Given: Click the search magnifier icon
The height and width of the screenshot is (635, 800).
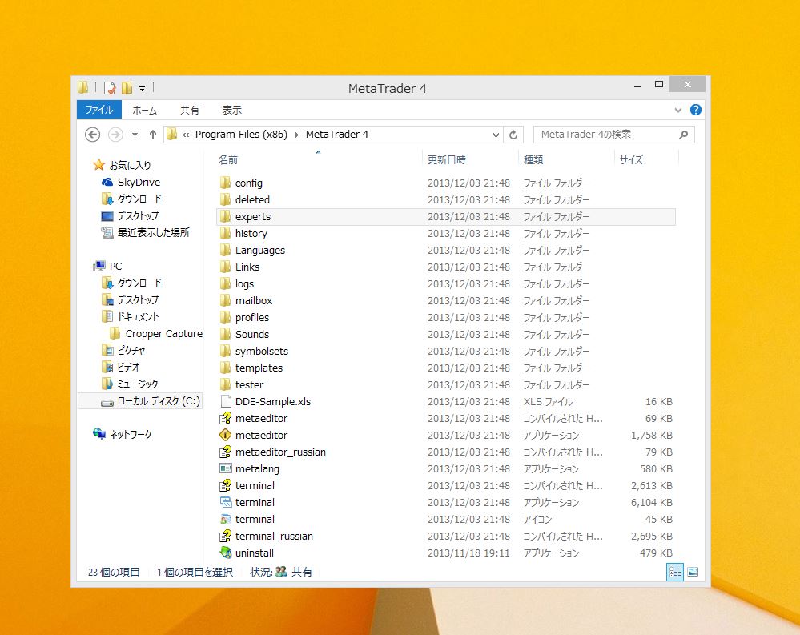Looking at the screenshot, I should coord(683,135).
